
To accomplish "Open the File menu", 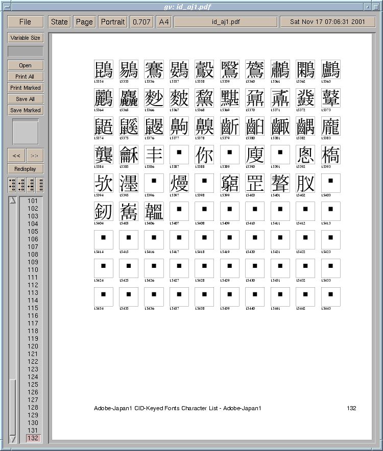I will [x=25, y=22].
